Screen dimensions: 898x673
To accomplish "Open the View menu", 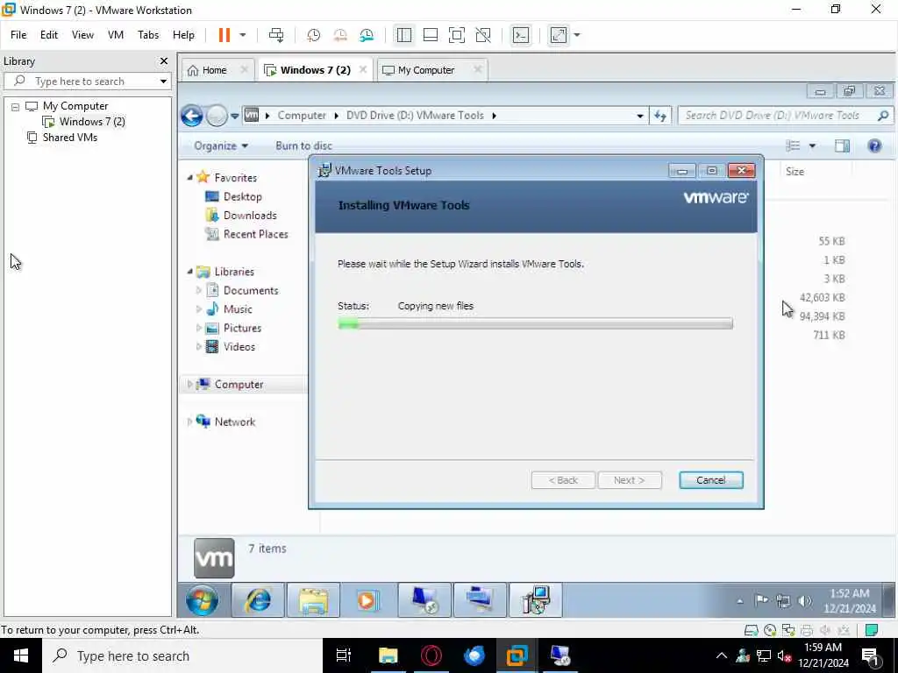I will pyautogui.click(x=82, y=35).
